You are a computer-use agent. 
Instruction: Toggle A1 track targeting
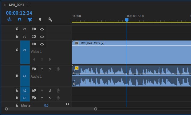coord(25,76)
